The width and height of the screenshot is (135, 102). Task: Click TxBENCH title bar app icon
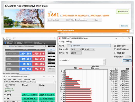(4, 38)
